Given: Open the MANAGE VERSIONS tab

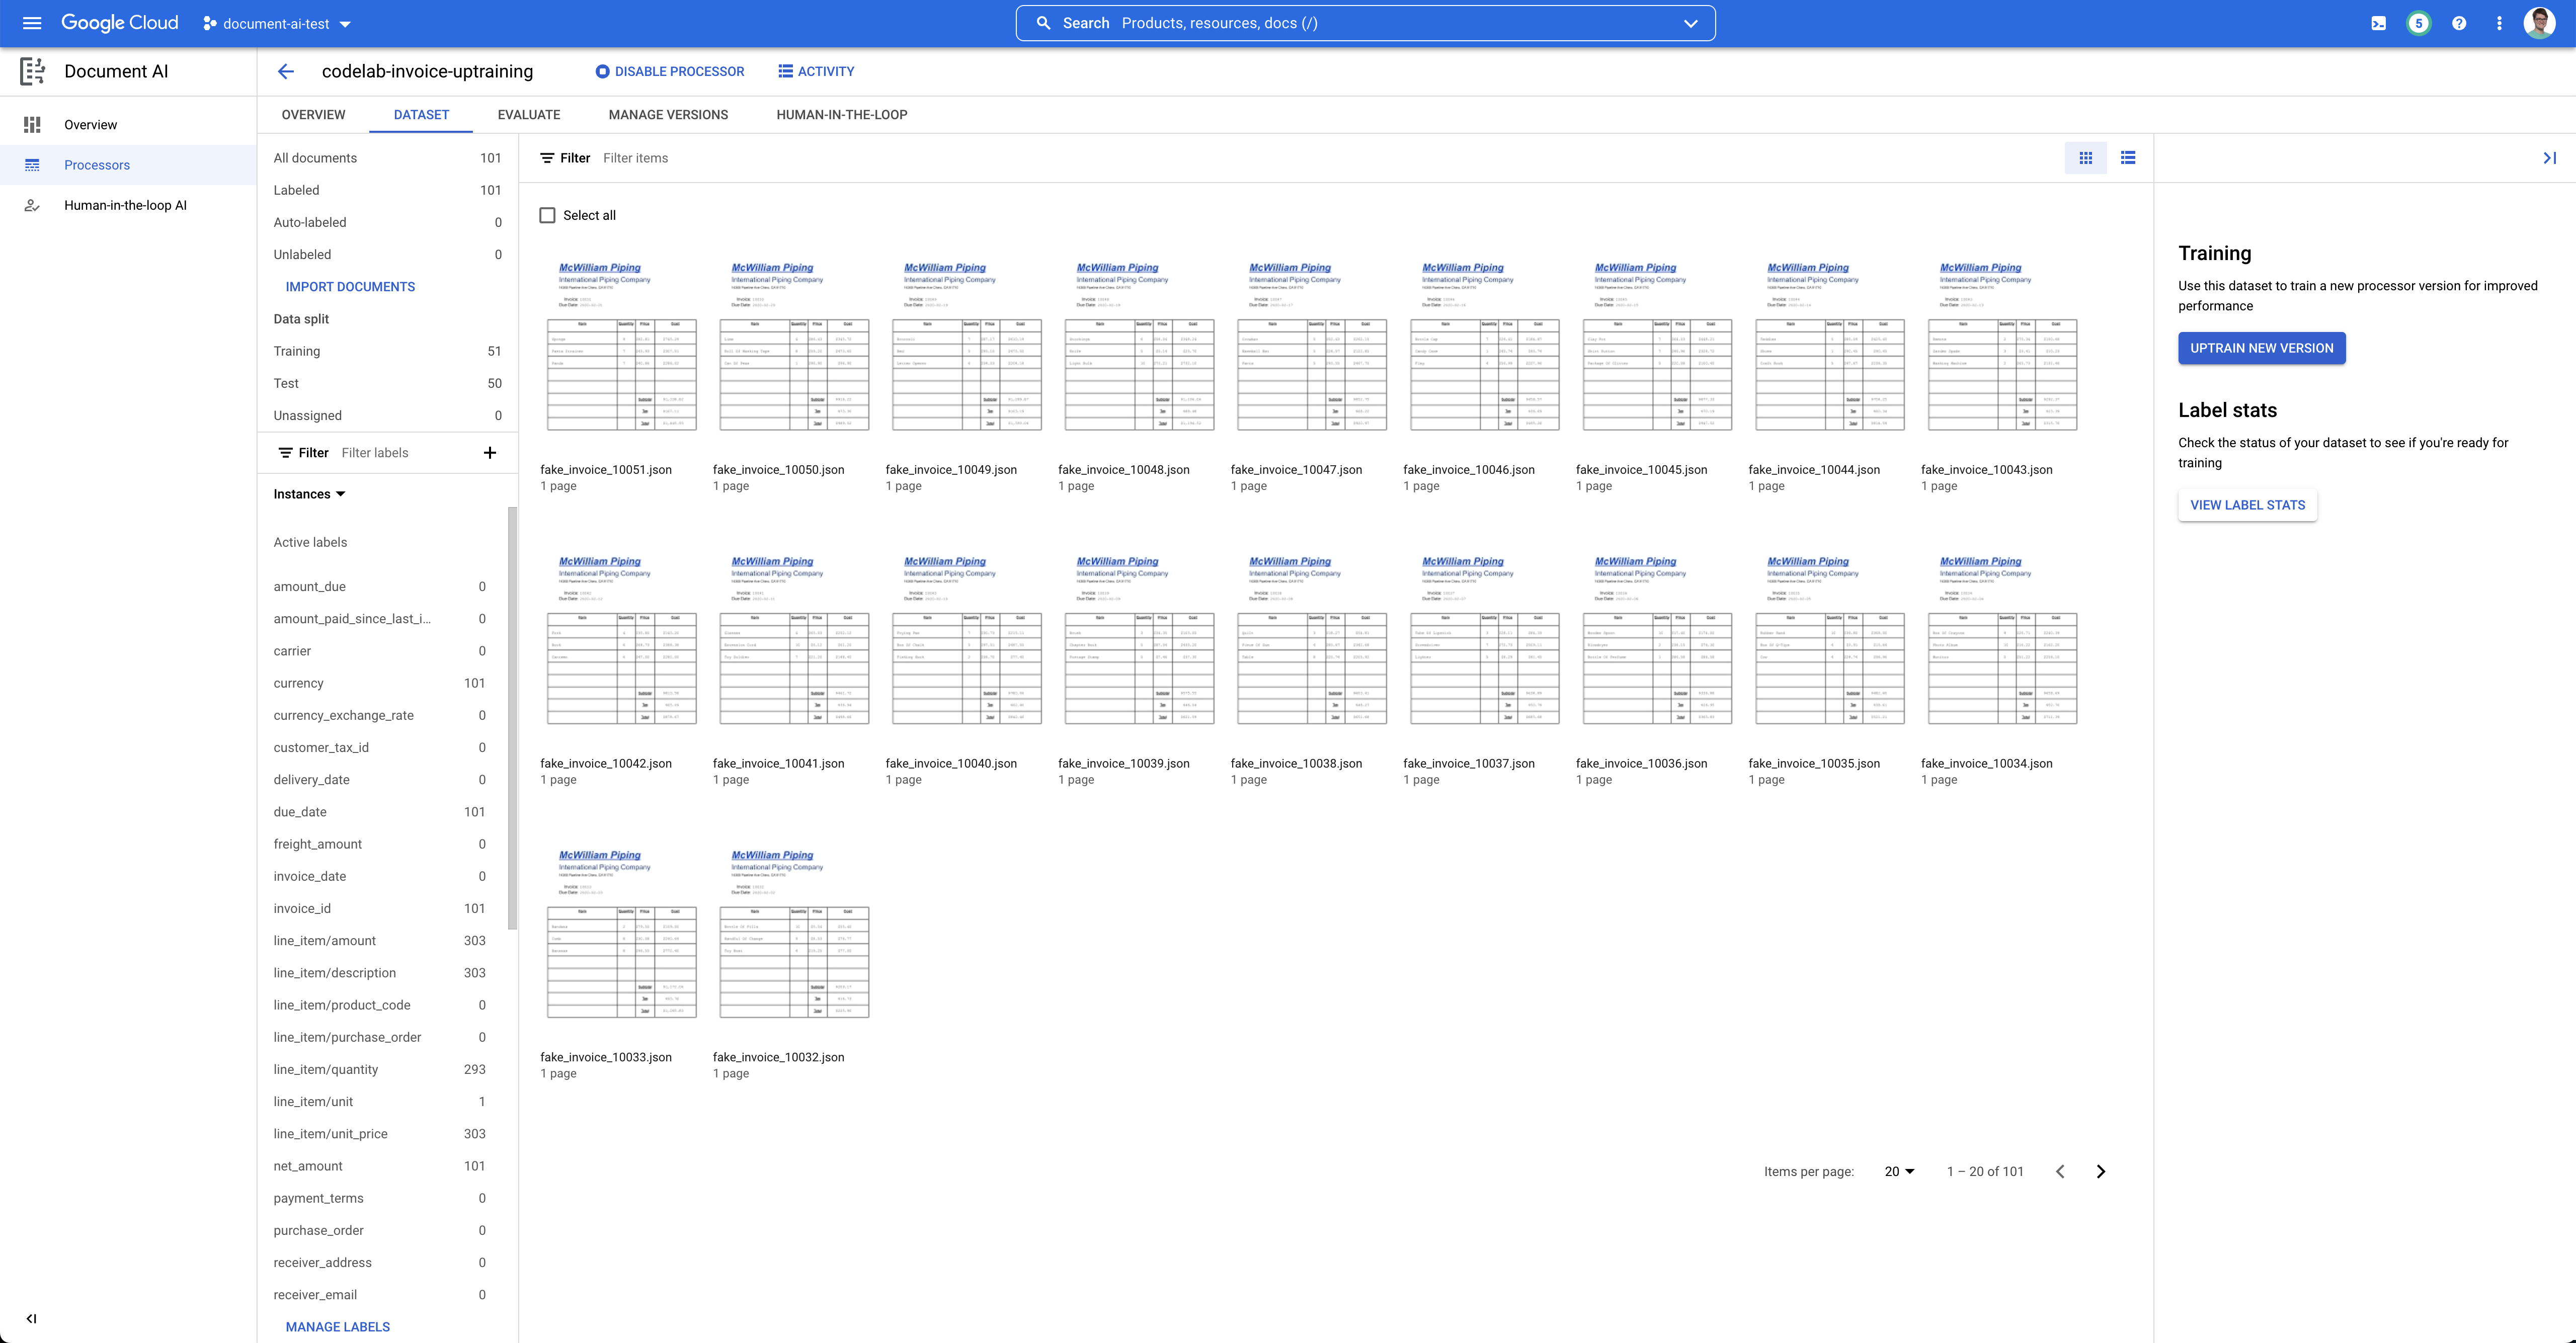Looking at the screenshot, I should pos(668,115).
